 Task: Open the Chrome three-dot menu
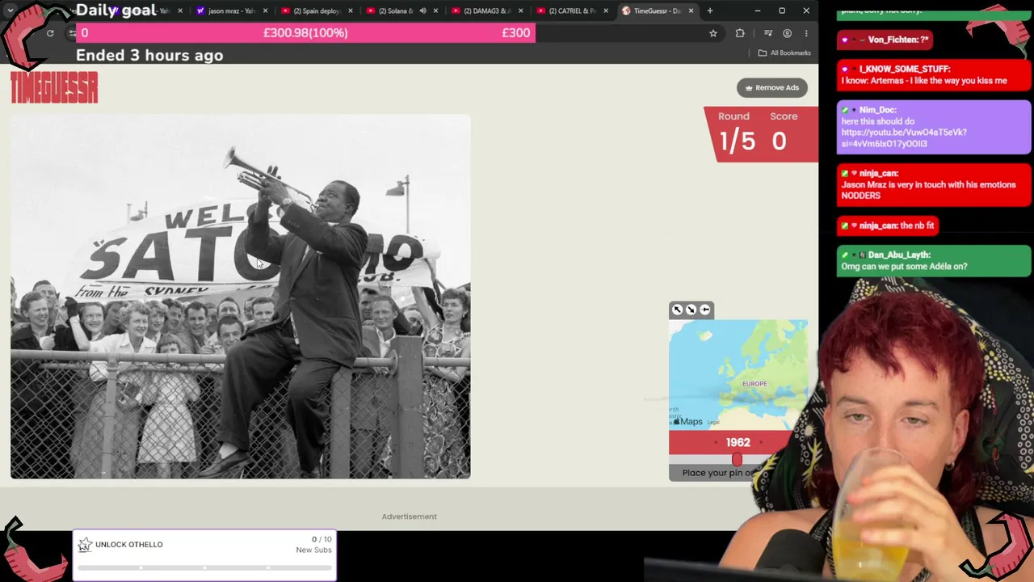point(806,33)
